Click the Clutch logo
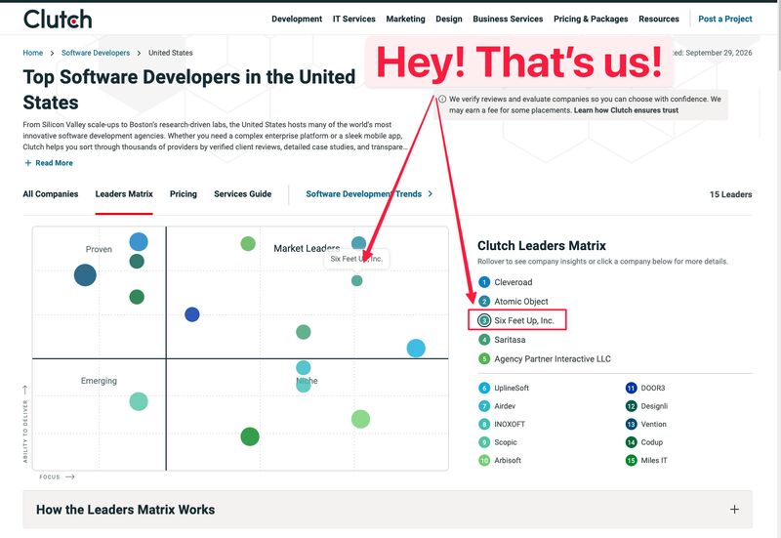Image resolution: width=781 pixels, height=538 pixels. pos(58,19)
